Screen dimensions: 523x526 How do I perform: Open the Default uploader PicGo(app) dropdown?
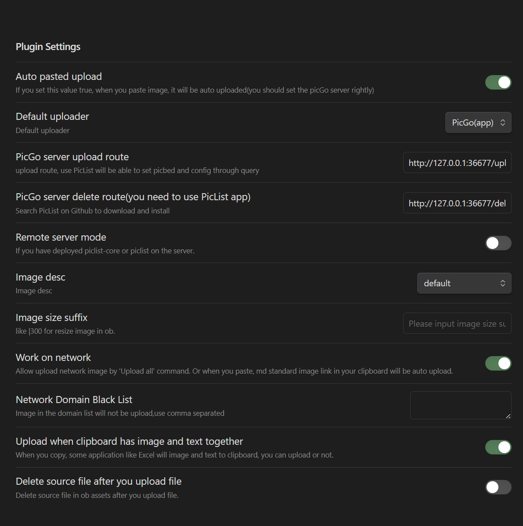tap(478, 122)
